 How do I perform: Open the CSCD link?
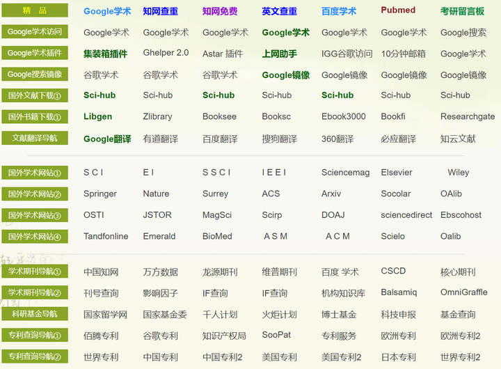point(393,271)
